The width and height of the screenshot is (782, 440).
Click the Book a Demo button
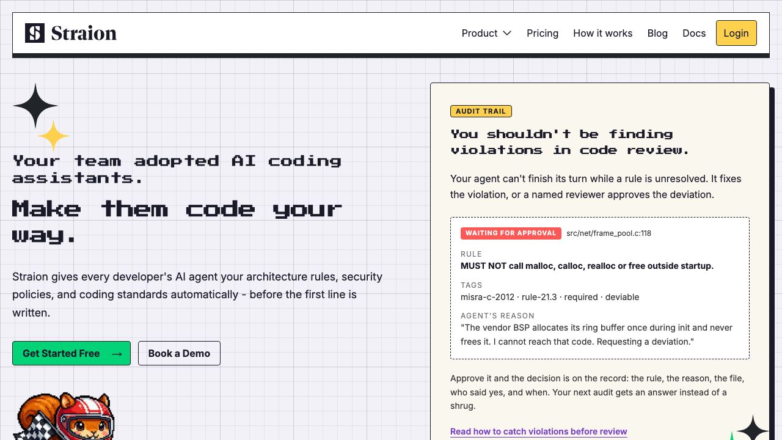pos(179,353)
